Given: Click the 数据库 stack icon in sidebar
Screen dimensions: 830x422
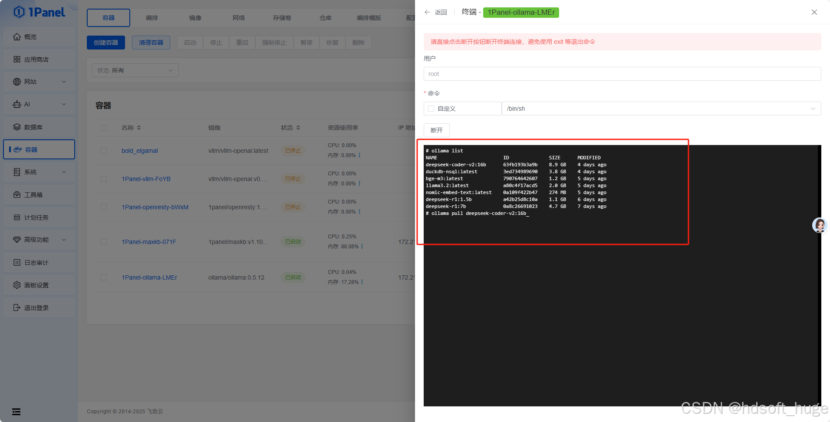Looking at the screenshot, I should 17,127.
